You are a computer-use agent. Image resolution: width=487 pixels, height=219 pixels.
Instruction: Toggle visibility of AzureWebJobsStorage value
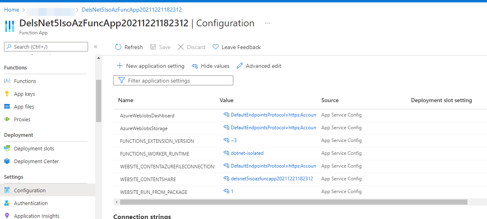click(x=226, y=128)
